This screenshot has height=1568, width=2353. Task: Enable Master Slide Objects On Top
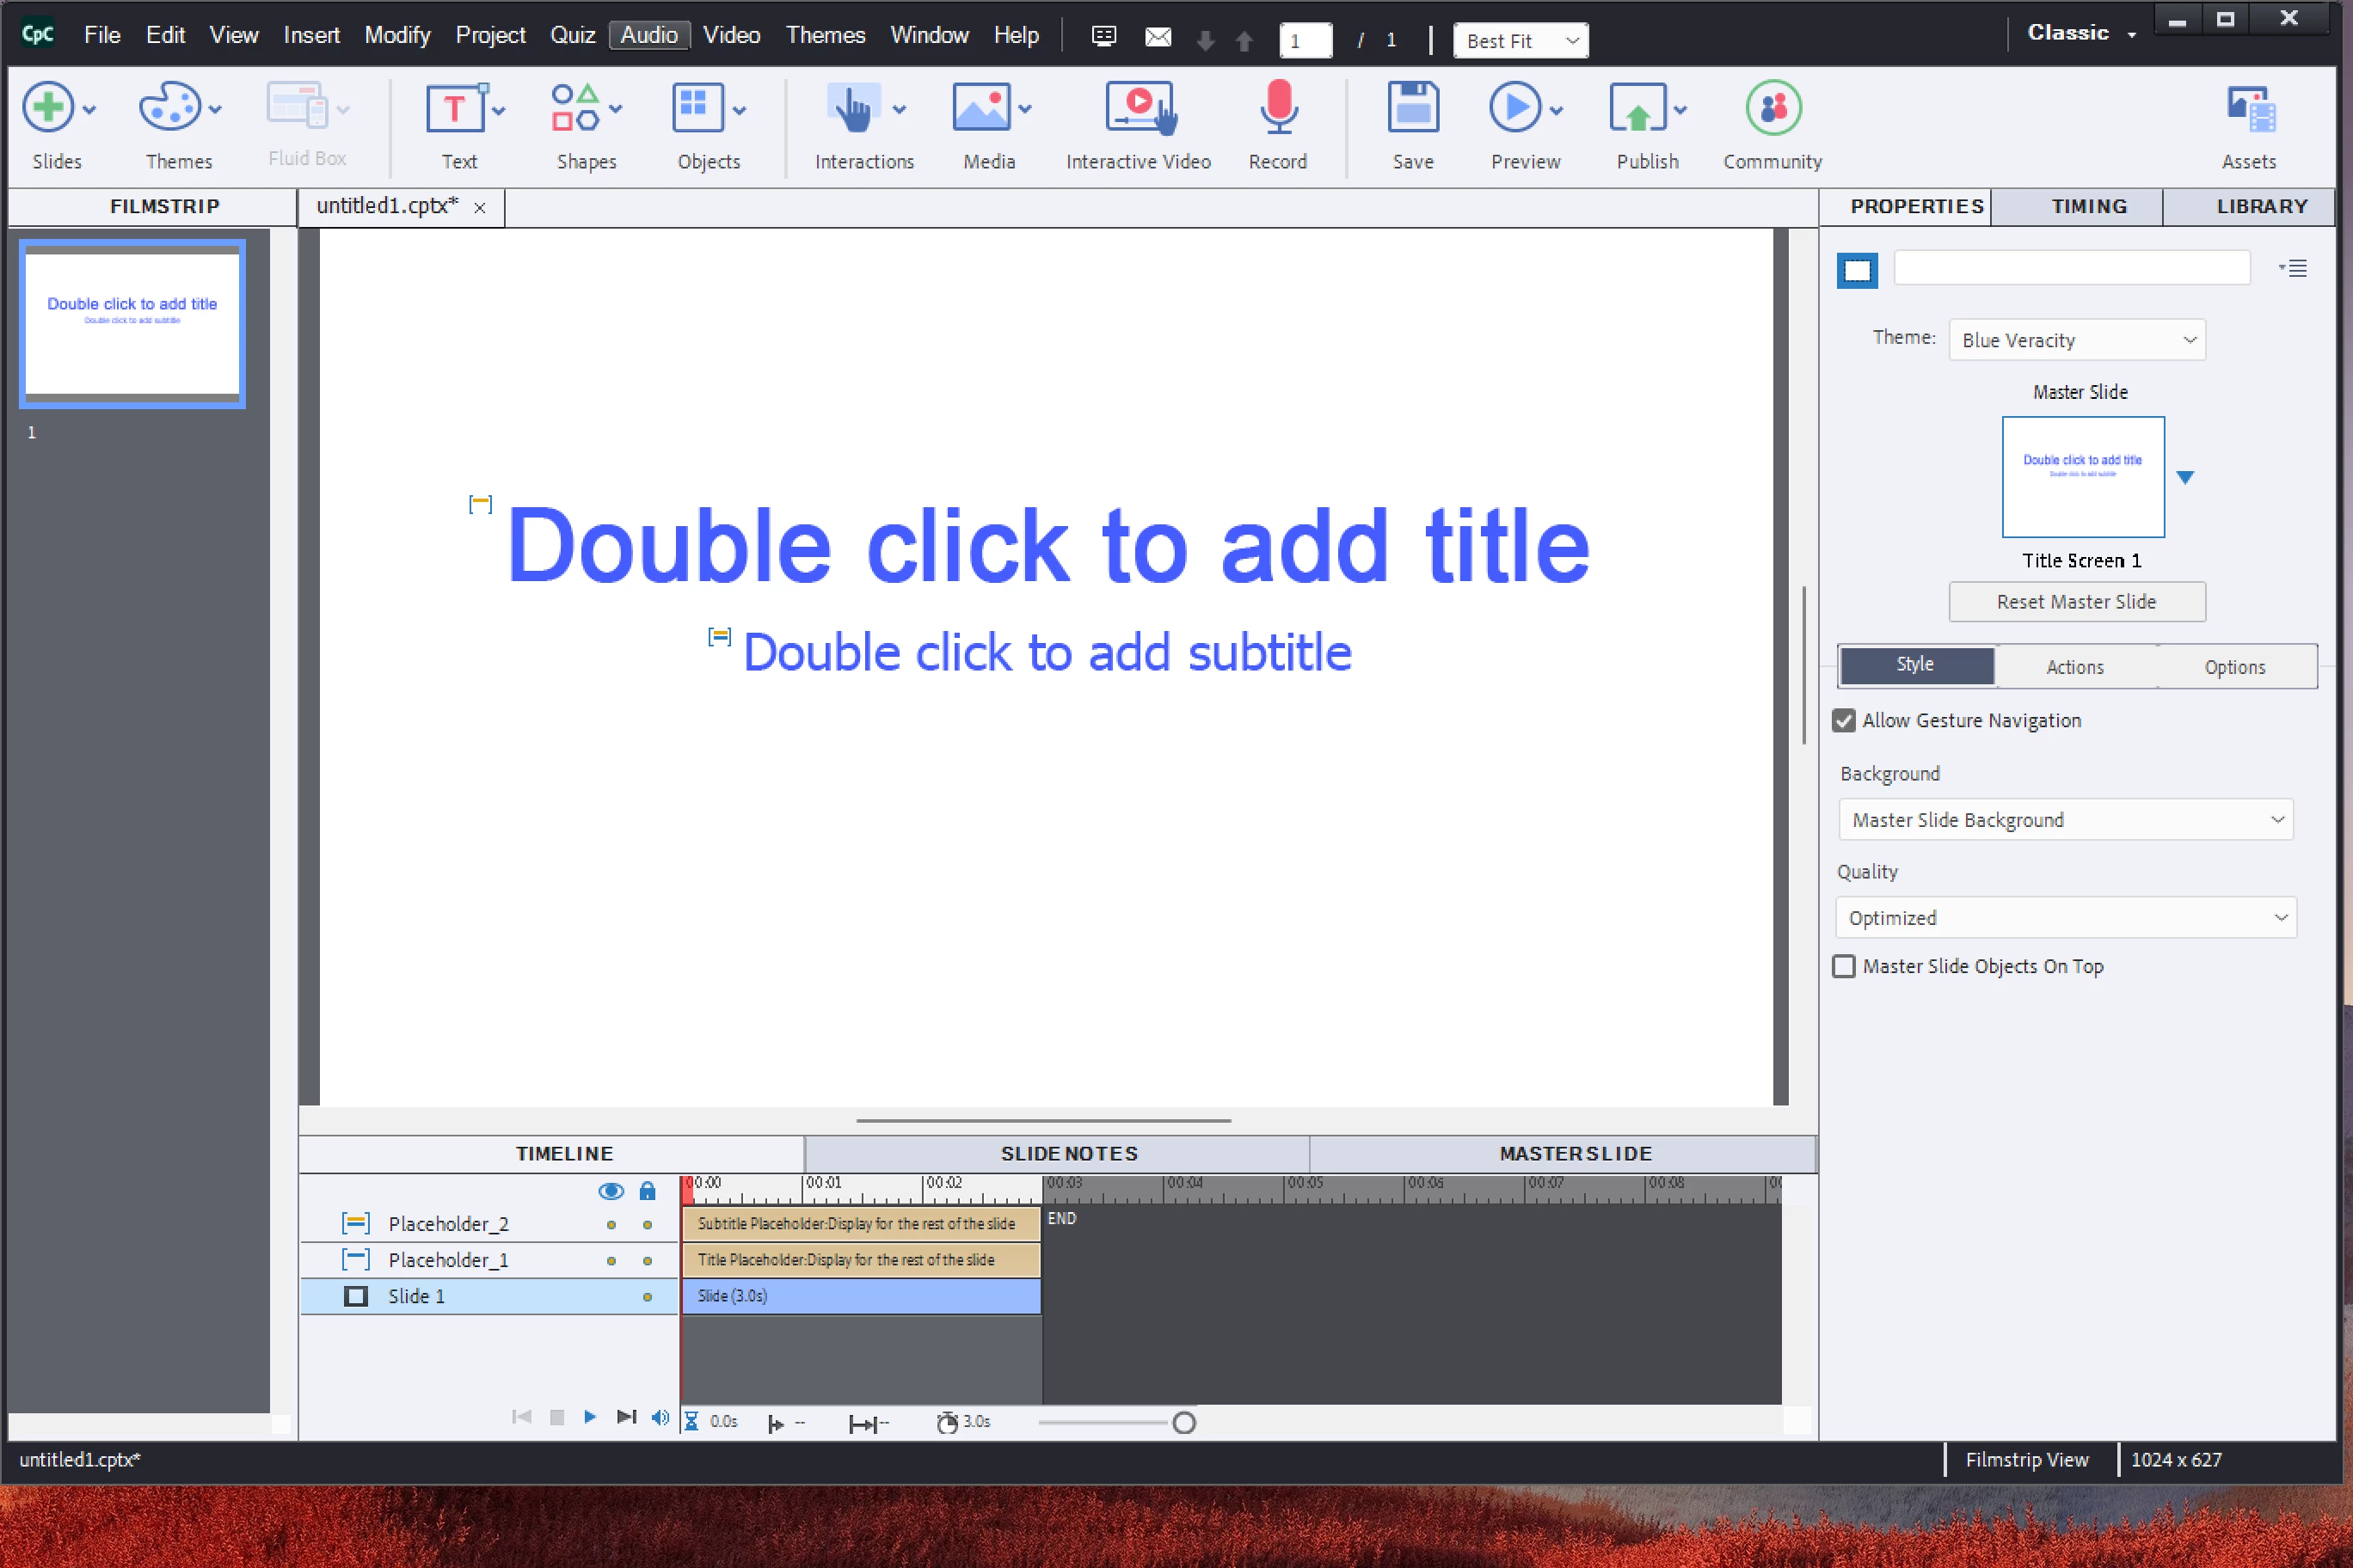1844,967
